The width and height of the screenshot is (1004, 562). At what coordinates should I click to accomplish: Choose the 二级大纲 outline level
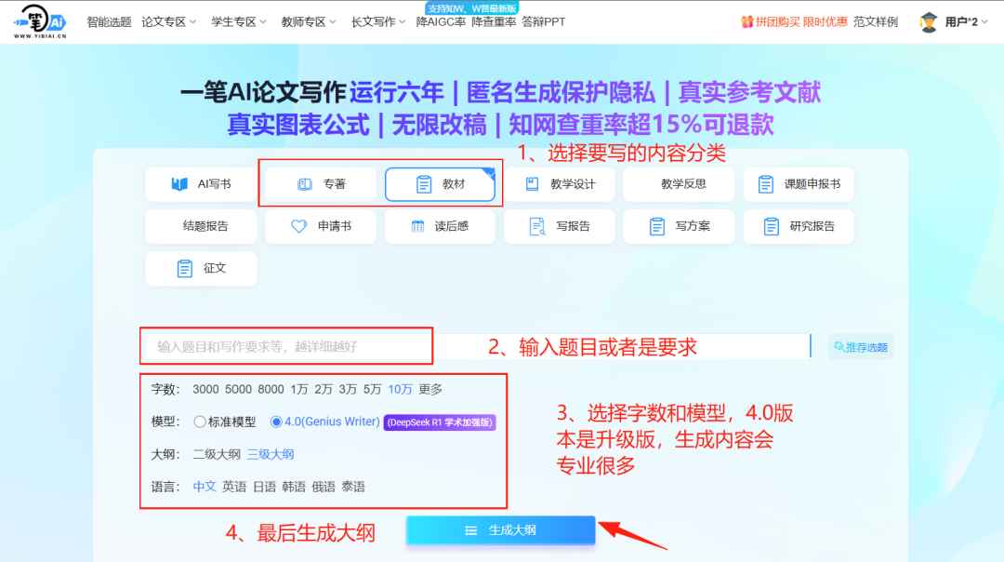tap(217, 454)
